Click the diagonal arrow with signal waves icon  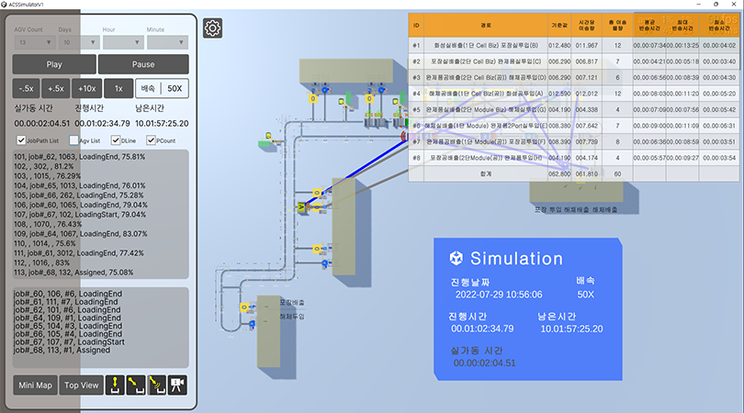click(x=158, y=385)
